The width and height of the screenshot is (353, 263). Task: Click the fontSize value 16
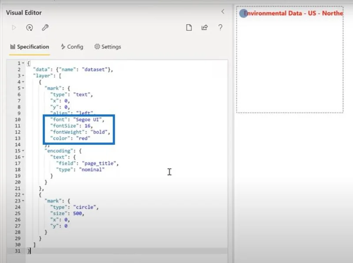87,126
